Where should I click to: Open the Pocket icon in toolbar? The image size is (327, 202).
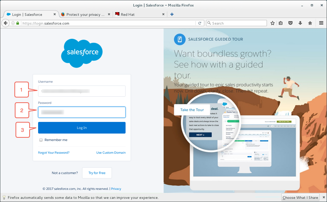click(290, 23)
